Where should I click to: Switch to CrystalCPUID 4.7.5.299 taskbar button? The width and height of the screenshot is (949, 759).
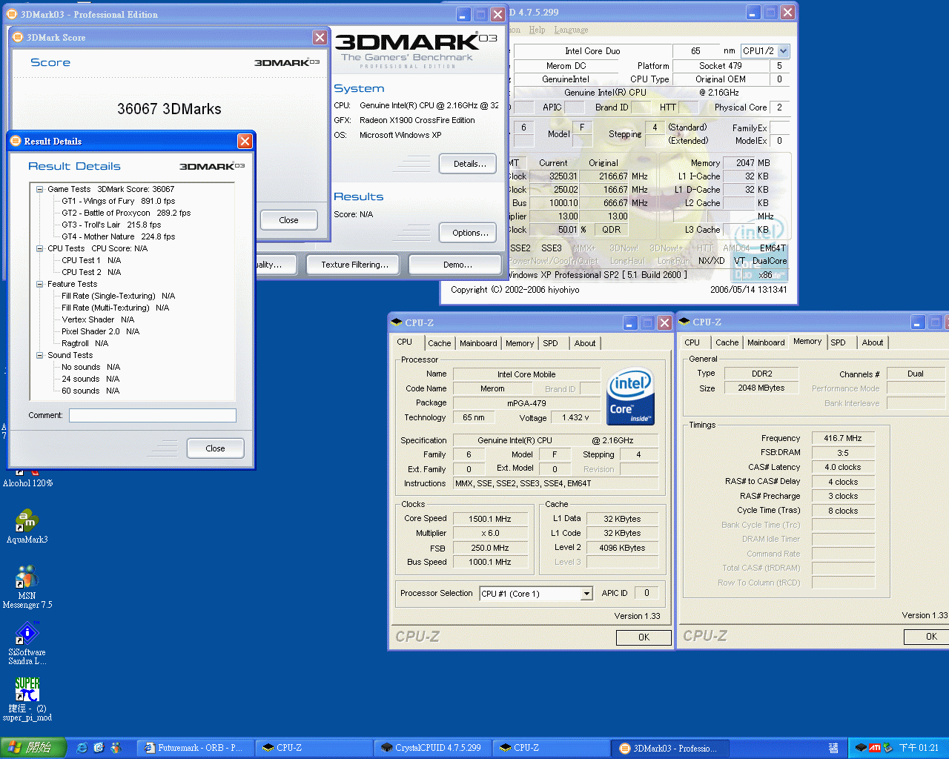434,748
